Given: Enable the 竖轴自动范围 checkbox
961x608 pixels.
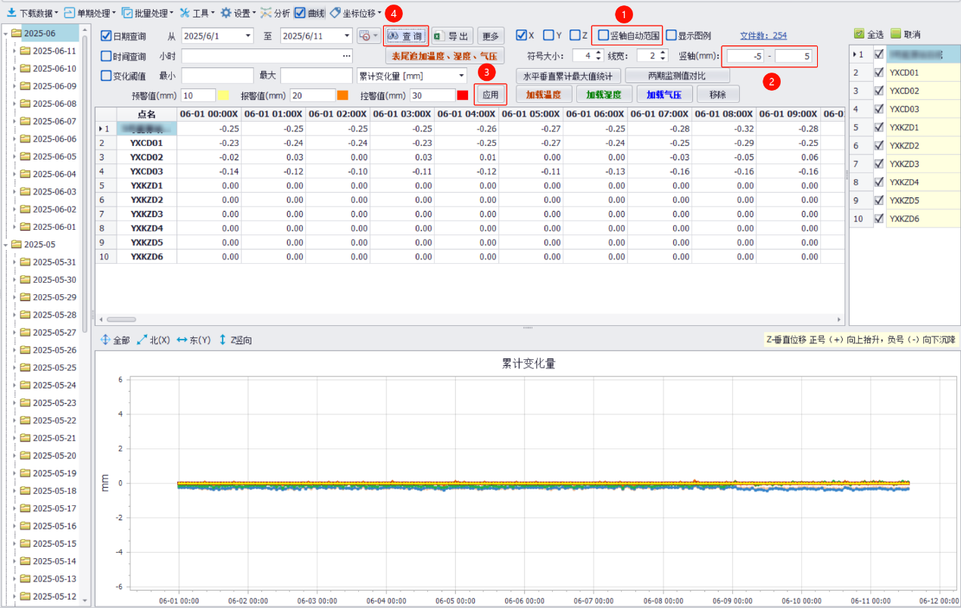Looking at the screenshot, I should click(x=603, y=36).
